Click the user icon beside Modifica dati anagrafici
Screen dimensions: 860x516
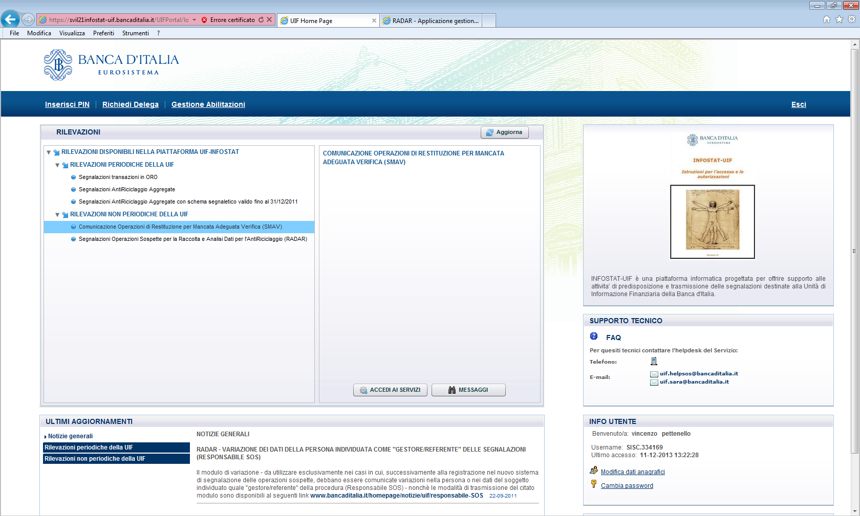click(x=594, y=470)
